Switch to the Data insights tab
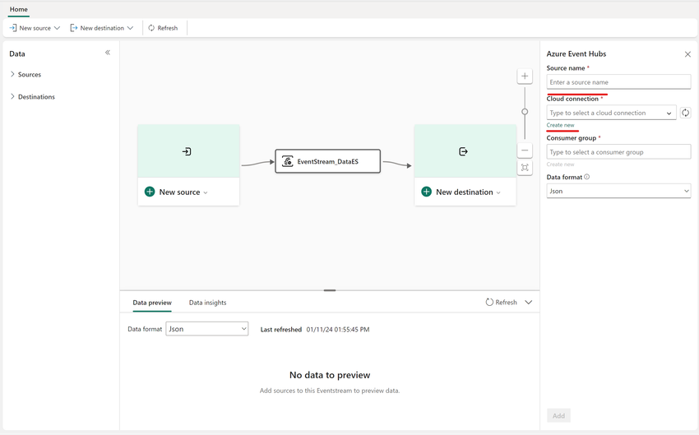 pyautogui.click(x=208, y=303)
